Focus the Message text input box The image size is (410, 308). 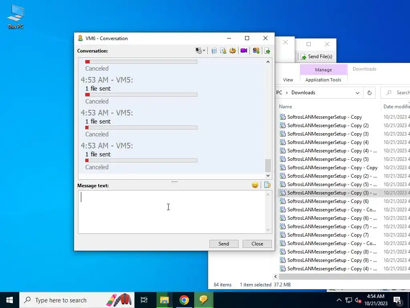172,212
